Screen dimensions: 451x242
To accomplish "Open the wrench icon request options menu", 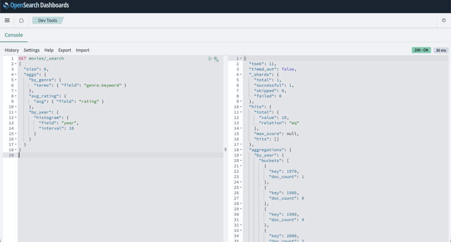I will tap(216, 59).
